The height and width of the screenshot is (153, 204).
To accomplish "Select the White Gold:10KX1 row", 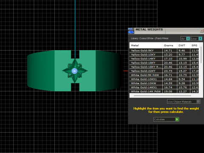I will (164, 79).
